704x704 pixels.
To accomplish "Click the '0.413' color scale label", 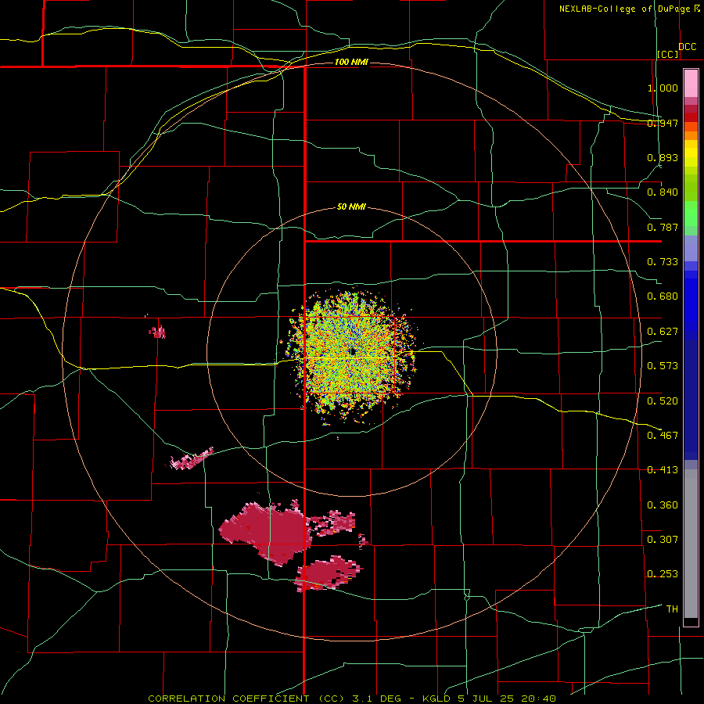I will pyautogui.click(x=663, y=470).
